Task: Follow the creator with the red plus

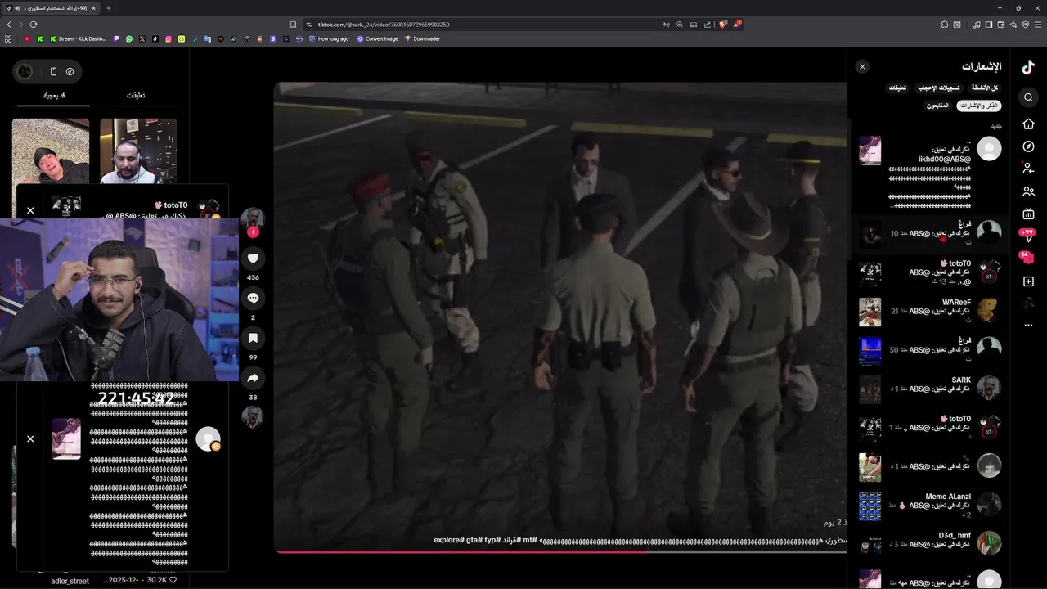Action: [253, 232]
